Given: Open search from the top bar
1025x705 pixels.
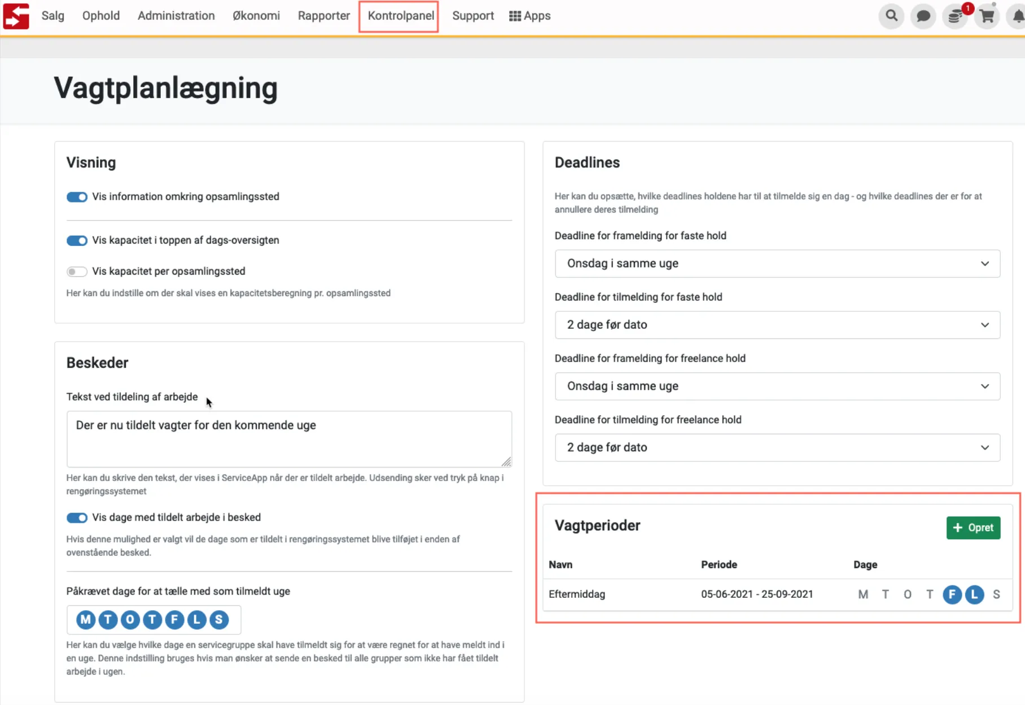Looking at the screenshot, I should click(892, 16).
